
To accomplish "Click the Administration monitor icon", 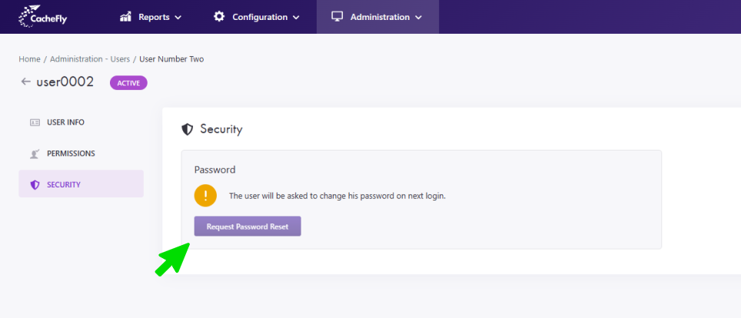I will [x=337, y=17].
